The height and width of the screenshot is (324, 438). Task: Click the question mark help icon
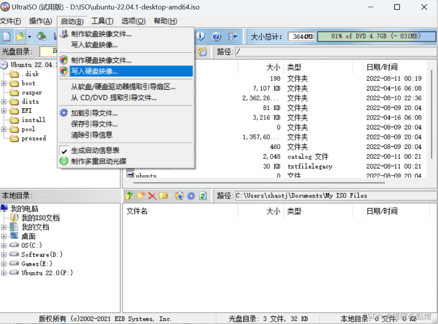coord(216,36)
